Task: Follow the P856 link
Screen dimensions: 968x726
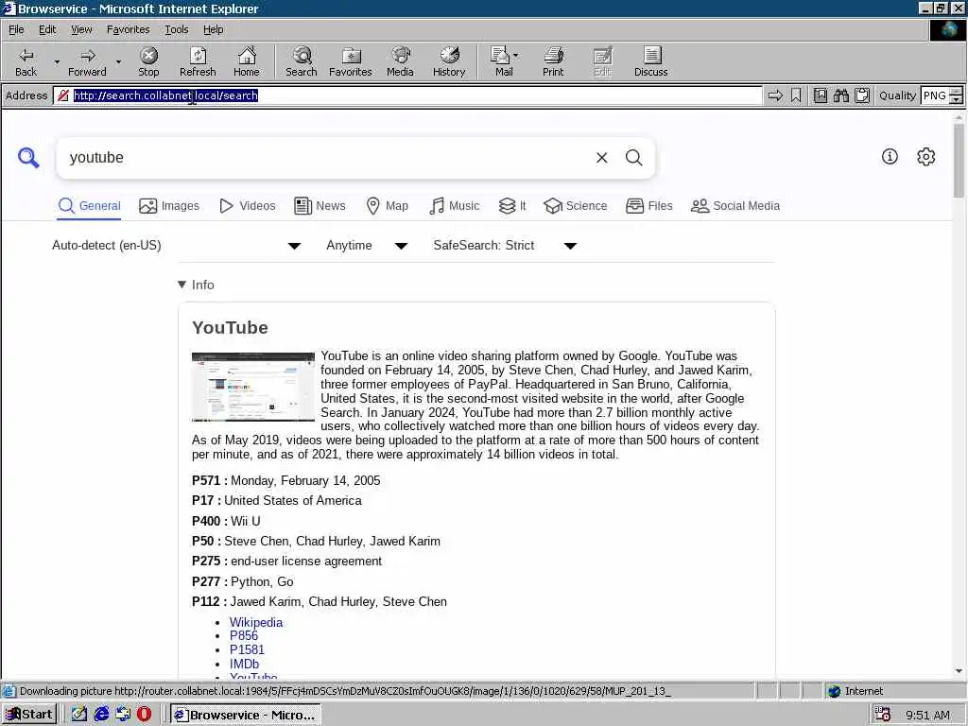Action: 244,636
